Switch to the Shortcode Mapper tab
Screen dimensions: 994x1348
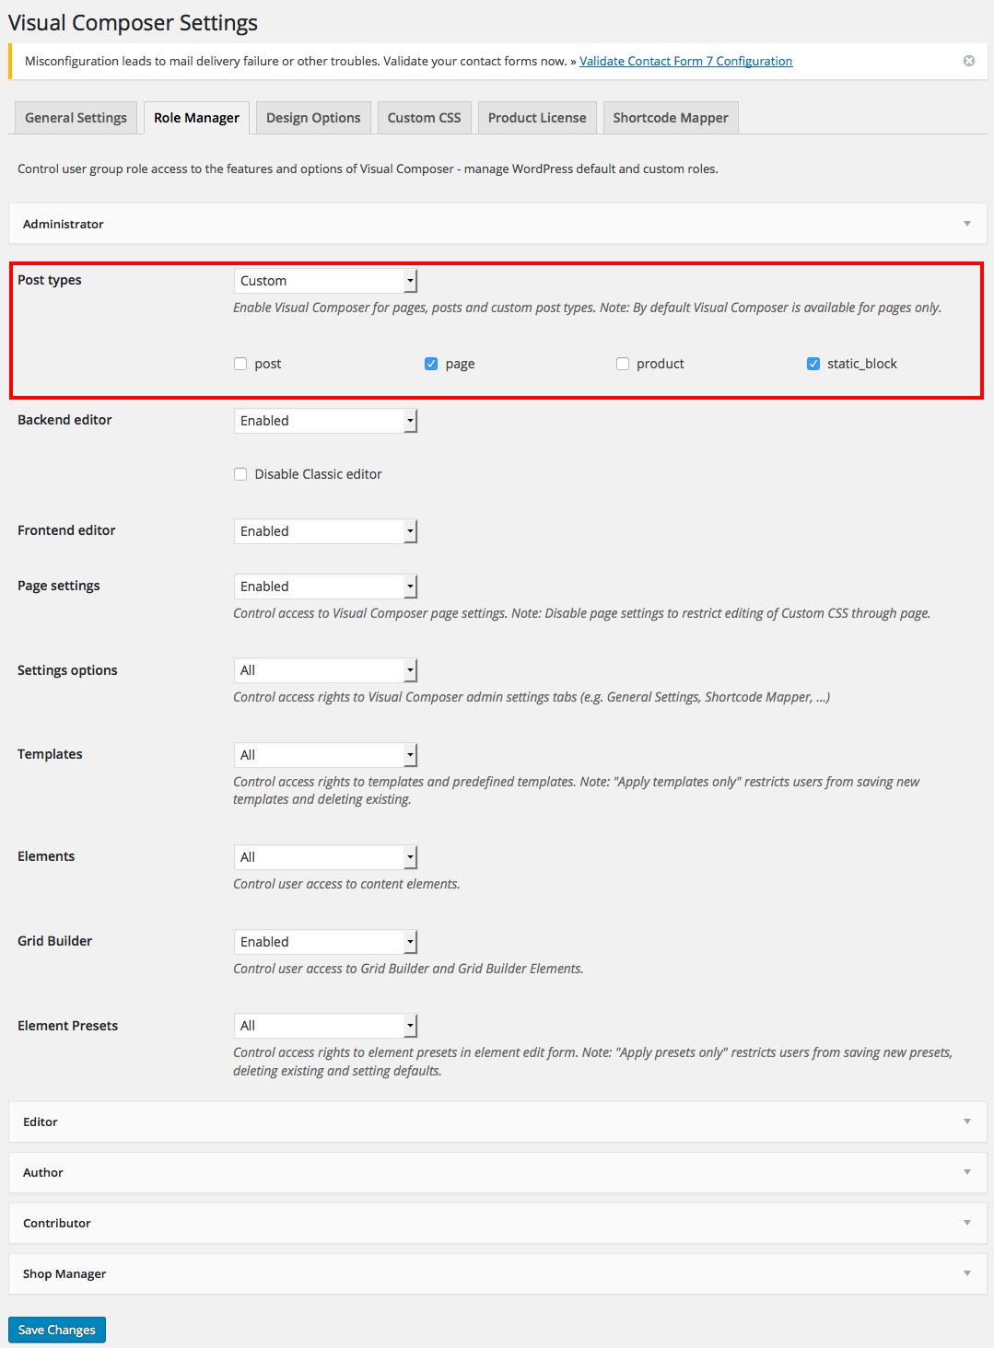671,118
